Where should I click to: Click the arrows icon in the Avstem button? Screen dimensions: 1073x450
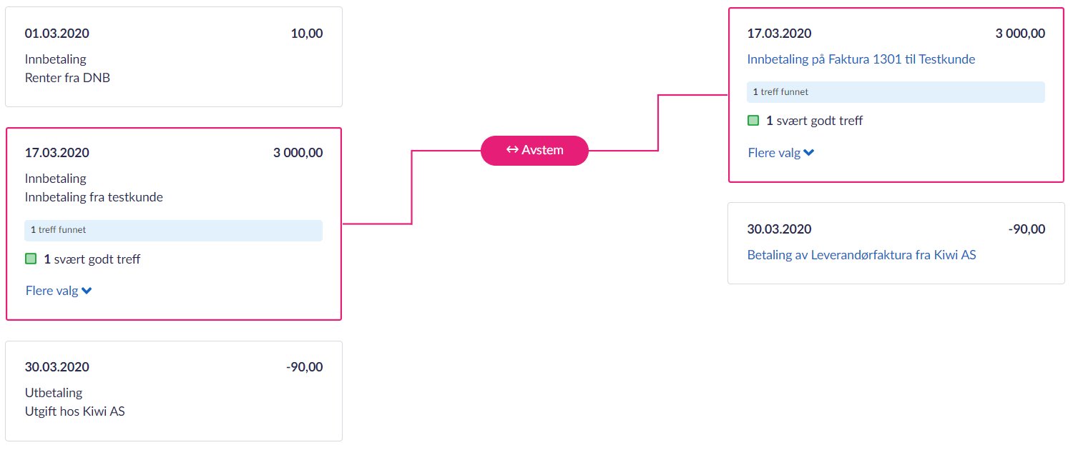click(x=512, y=150)
